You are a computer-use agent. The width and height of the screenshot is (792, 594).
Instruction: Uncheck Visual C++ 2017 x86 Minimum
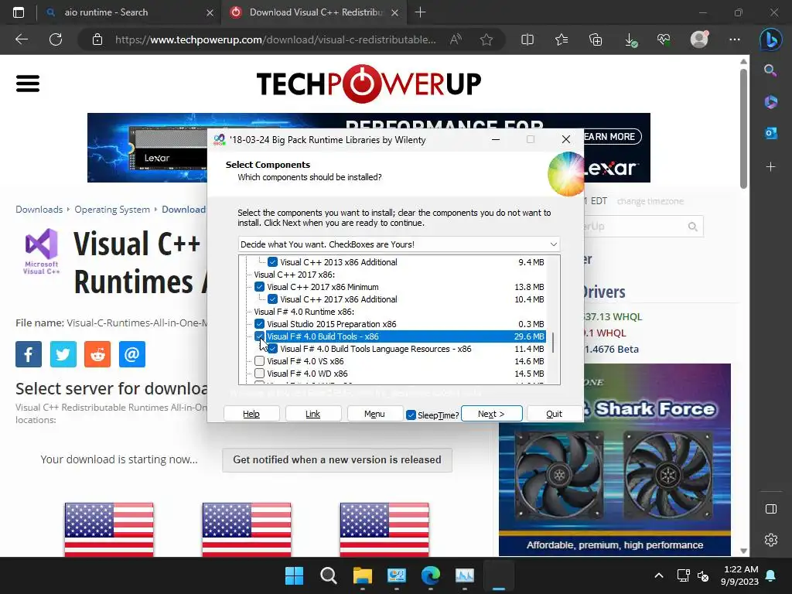coord(259,287)
